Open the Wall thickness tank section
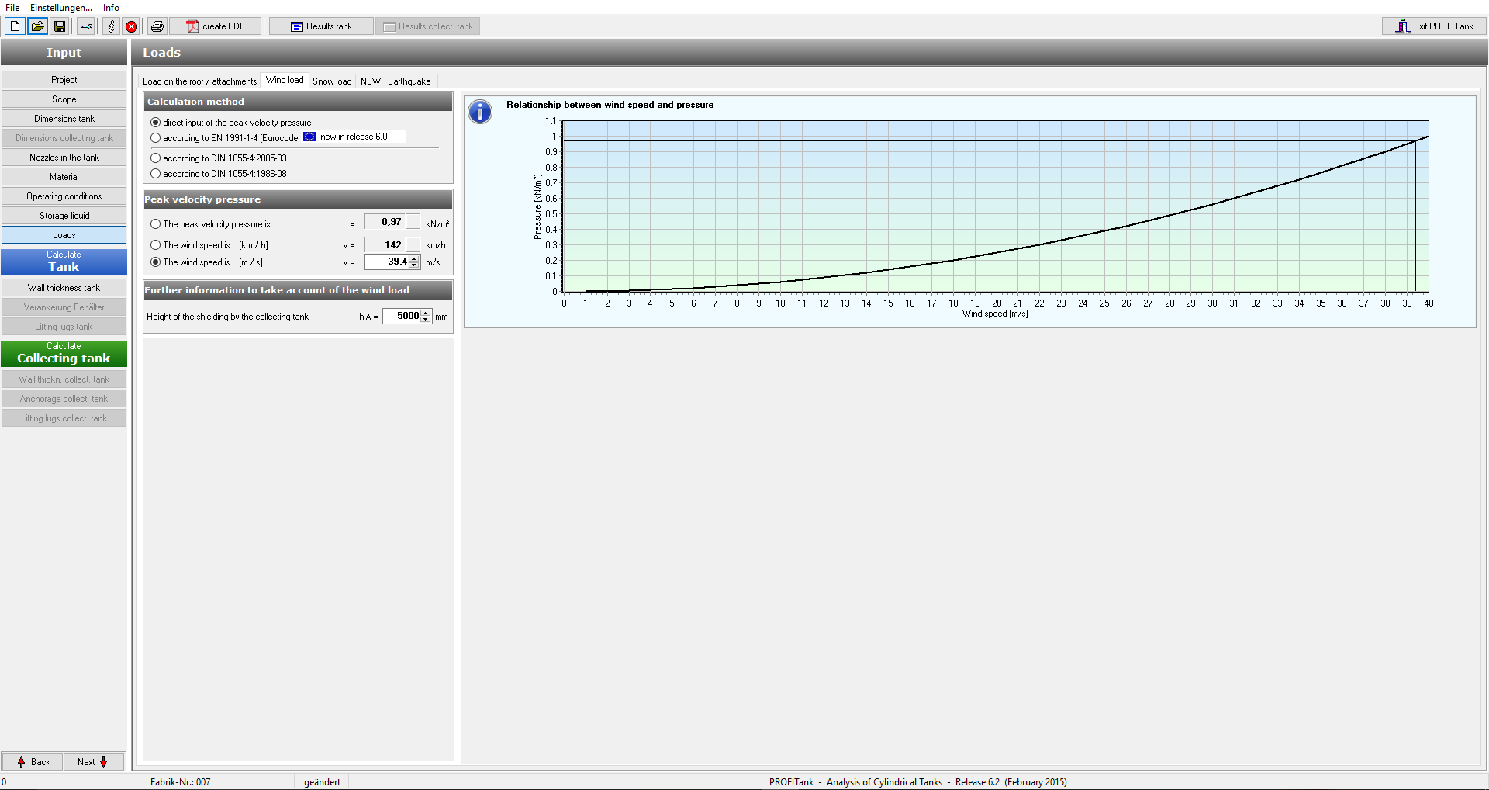 [64, 288]
